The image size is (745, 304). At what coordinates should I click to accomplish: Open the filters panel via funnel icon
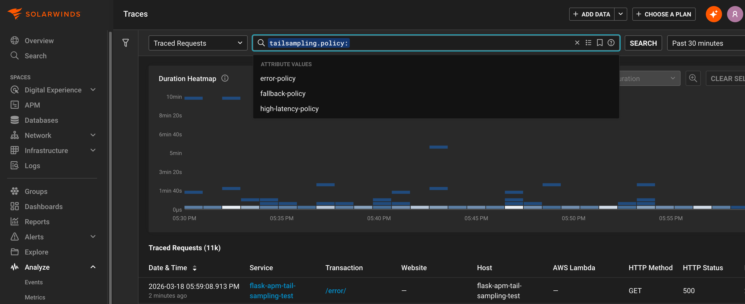(126, 43)
